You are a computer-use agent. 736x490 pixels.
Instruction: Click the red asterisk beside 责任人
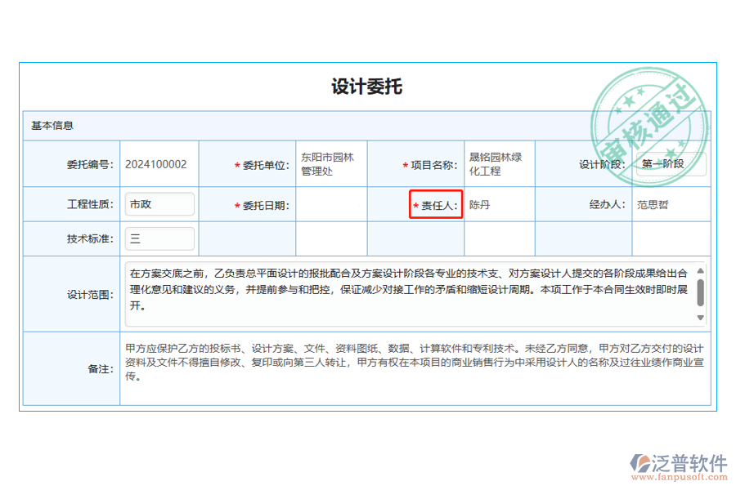click(x=415, y=205)
